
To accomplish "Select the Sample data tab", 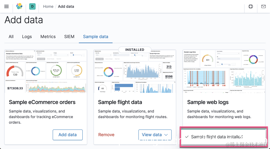I will pyautogui.click(x=96, y=37).
